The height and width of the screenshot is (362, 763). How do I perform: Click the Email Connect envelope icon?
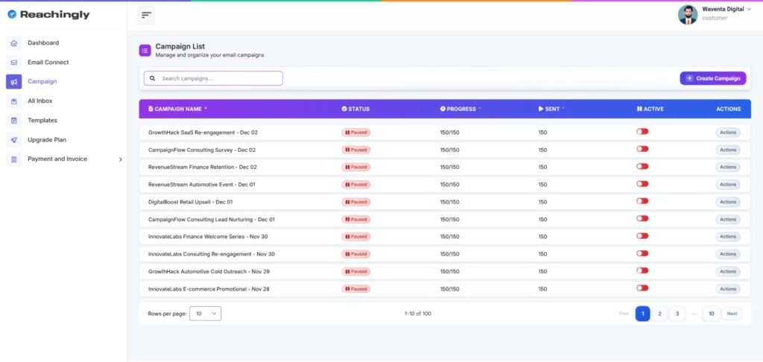point(13,63)
